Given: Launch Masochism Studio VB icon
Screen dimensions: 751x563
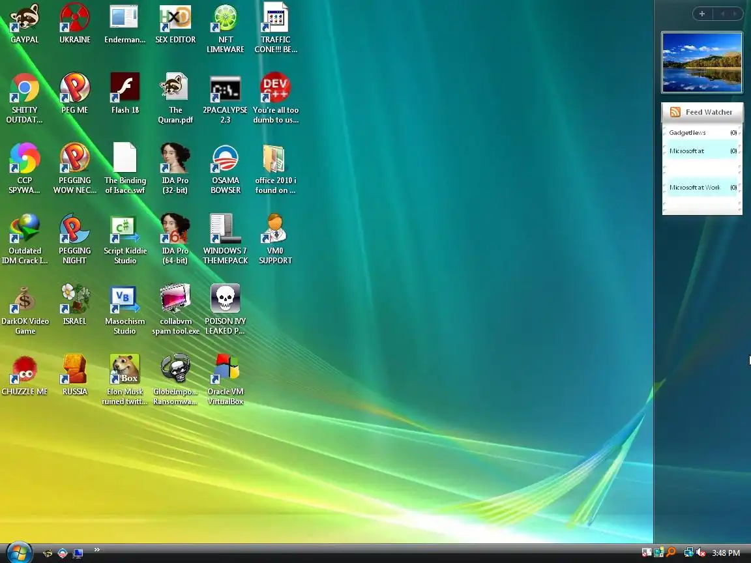Looking at the screenshot, I should (125, 310).
